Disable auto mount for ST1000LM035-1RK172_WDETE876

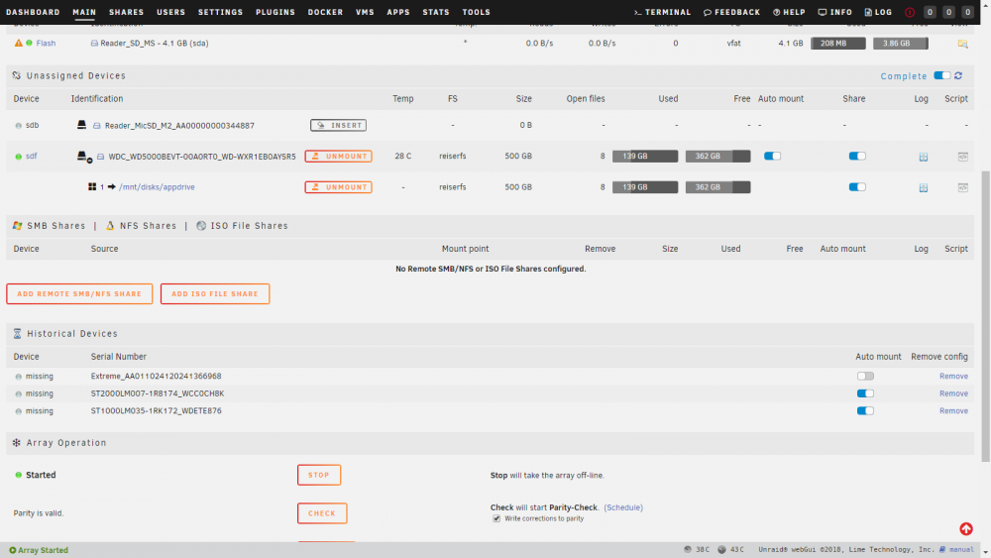tap(865, 410)
